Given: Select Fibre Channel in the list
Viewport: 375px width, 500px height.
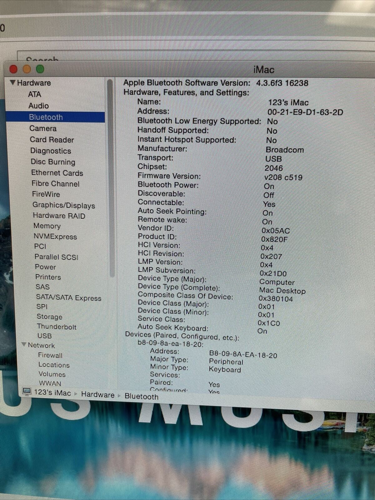Looking at the screenshot, I should (55, 184).
